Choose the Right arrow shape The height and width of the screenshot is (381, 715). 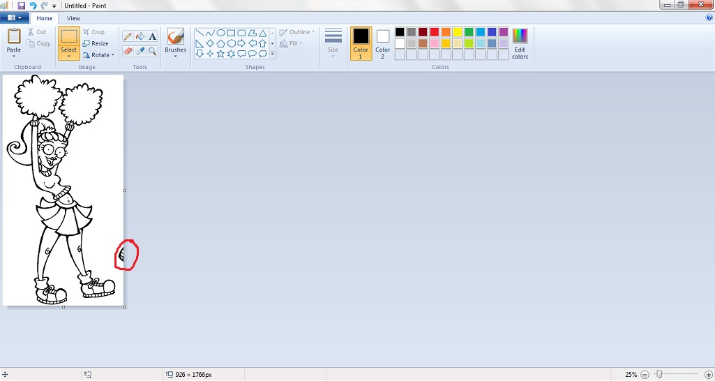[x=241, y=44]
